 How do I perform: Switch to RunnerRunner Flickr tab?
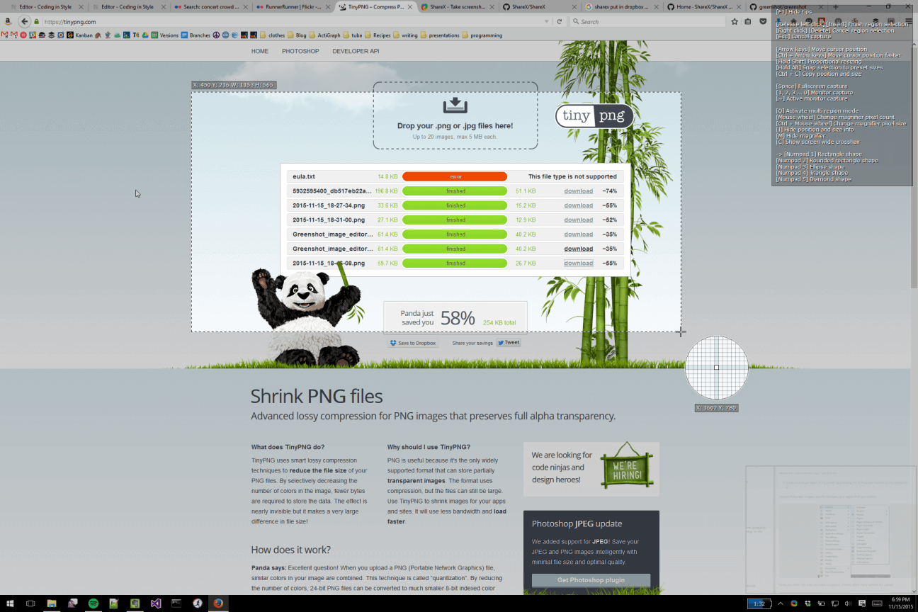point(292,7)
